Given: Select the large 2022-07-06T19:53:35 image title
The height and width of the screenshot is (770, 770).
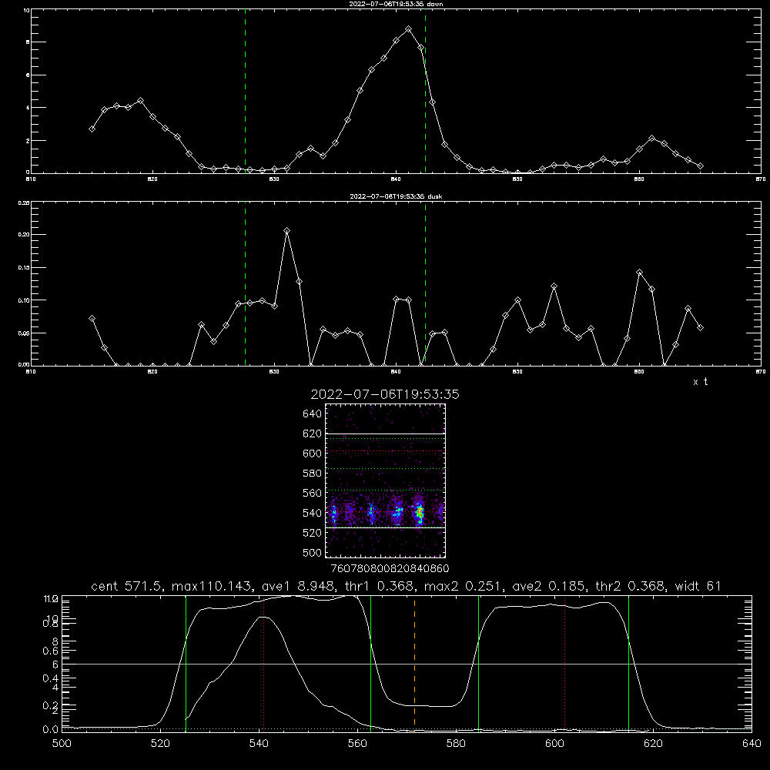Looking at the screenshot, I should pos(385,394).
